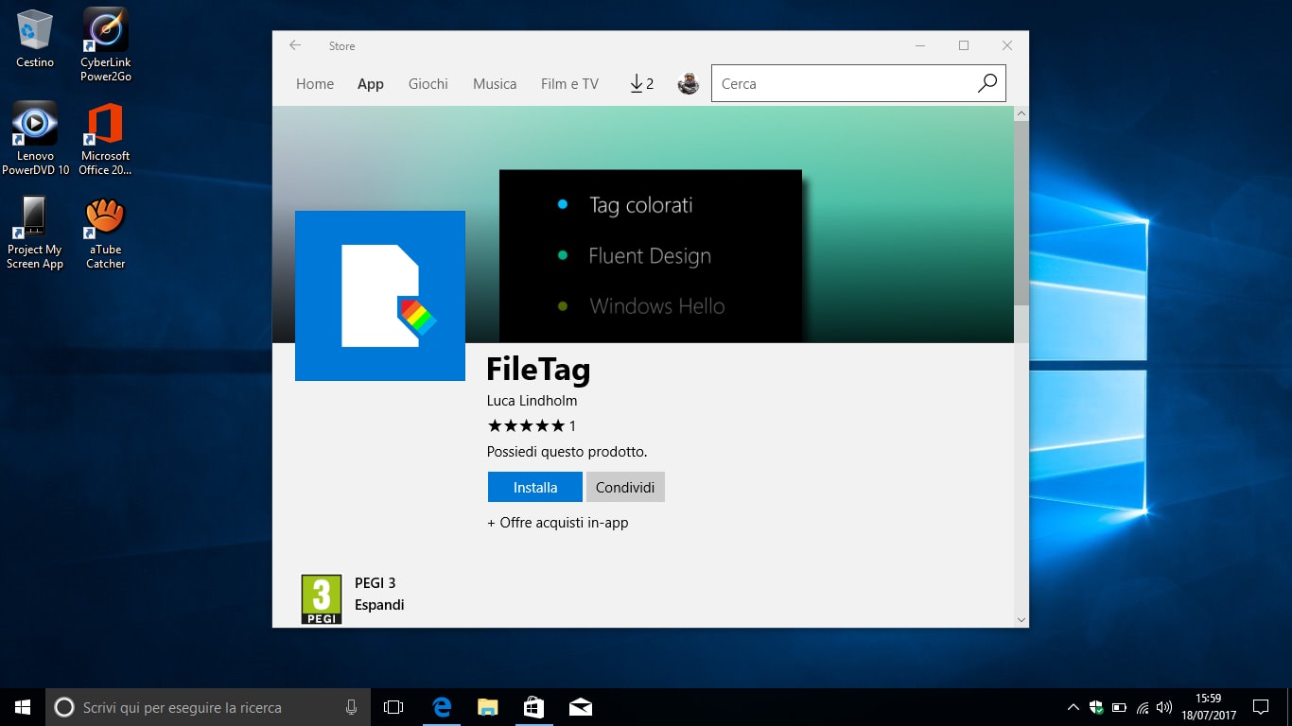Image resolution: width=1292 pixels, height=726 pixels.
Task: Open Task View on the taskbar
Action: (393, 707)
